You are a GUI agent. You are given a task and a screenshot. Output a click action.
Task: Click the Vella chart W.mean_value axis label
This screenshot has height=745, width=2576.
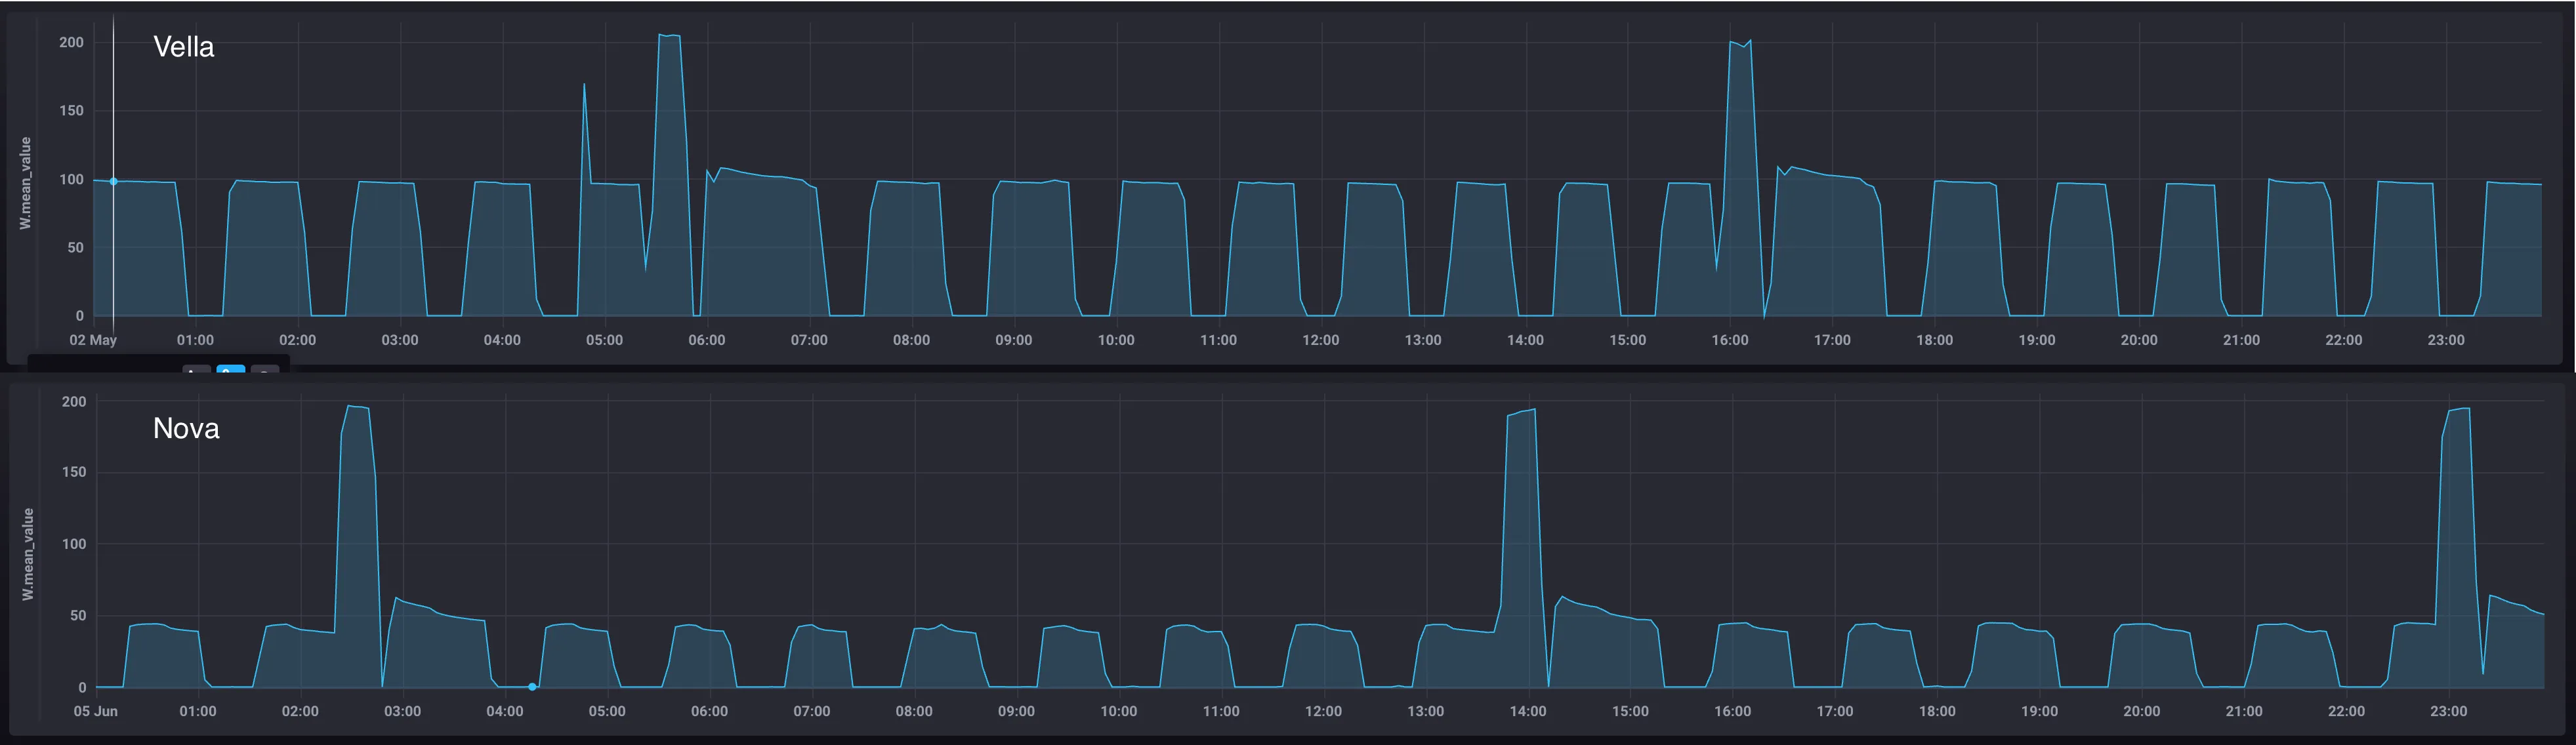[26, 183]
